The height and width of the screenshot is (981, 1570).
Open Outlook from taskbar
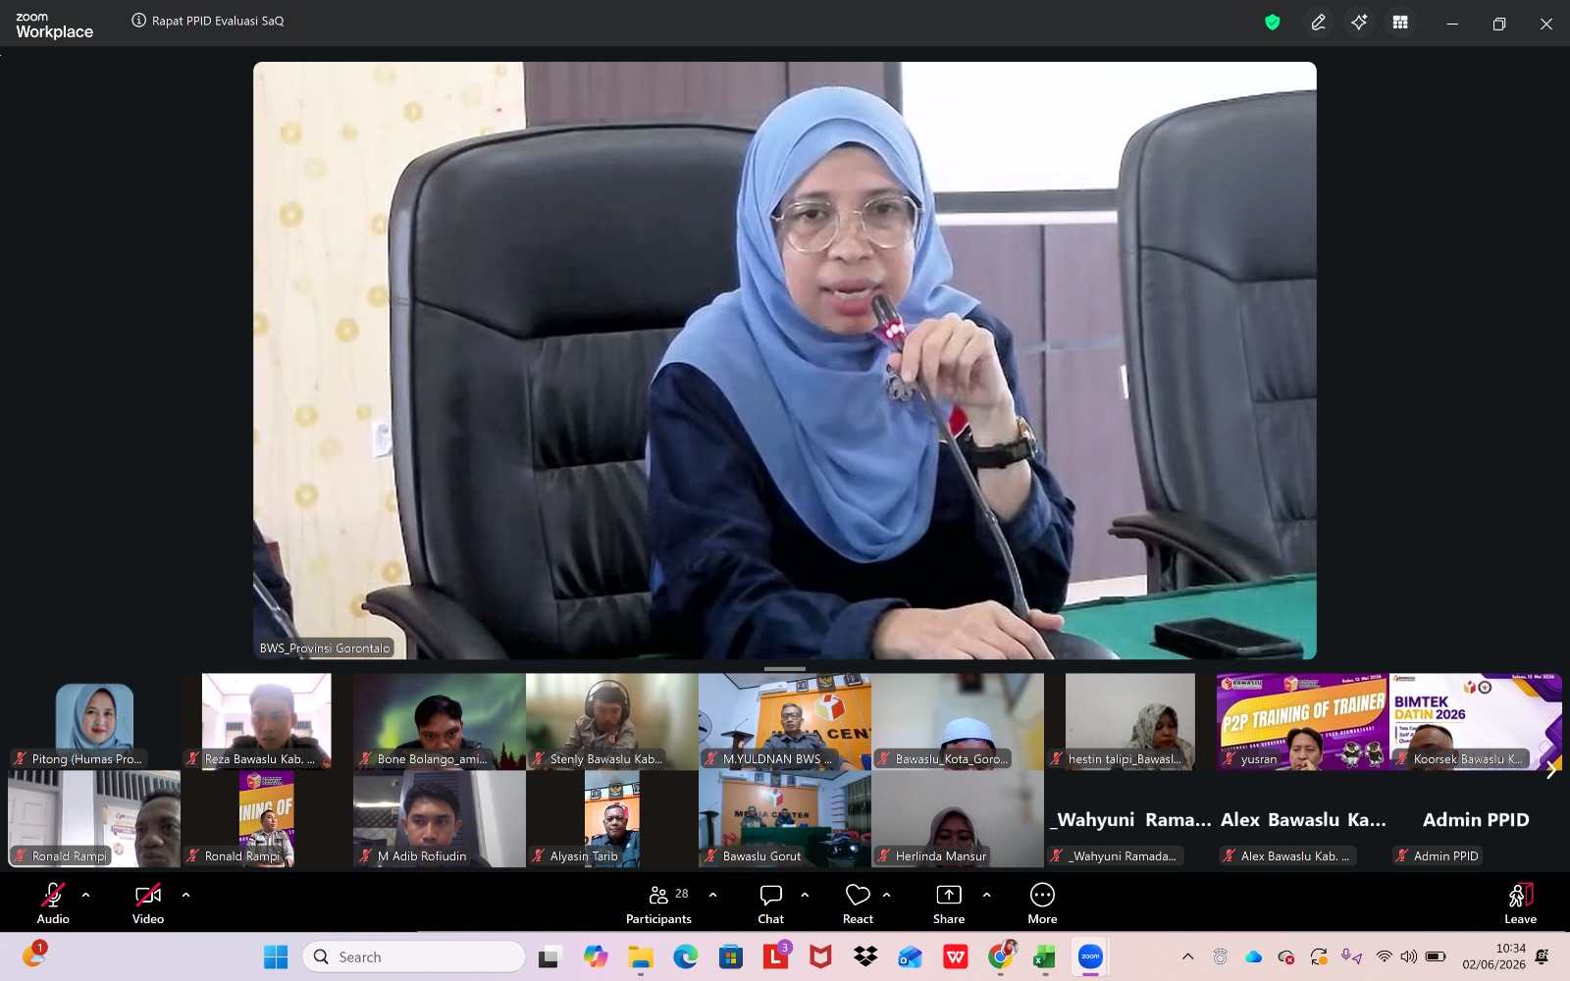click(x=910, y=956)
